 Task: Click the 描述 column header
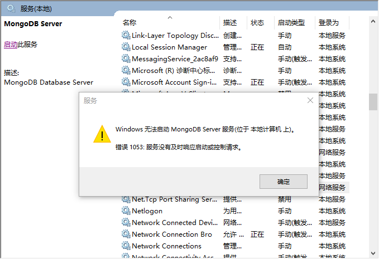pos(230,23)
